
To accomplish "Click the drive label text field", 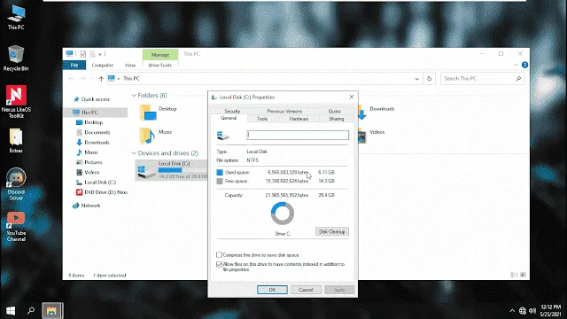I will click(x=298, y=135).
